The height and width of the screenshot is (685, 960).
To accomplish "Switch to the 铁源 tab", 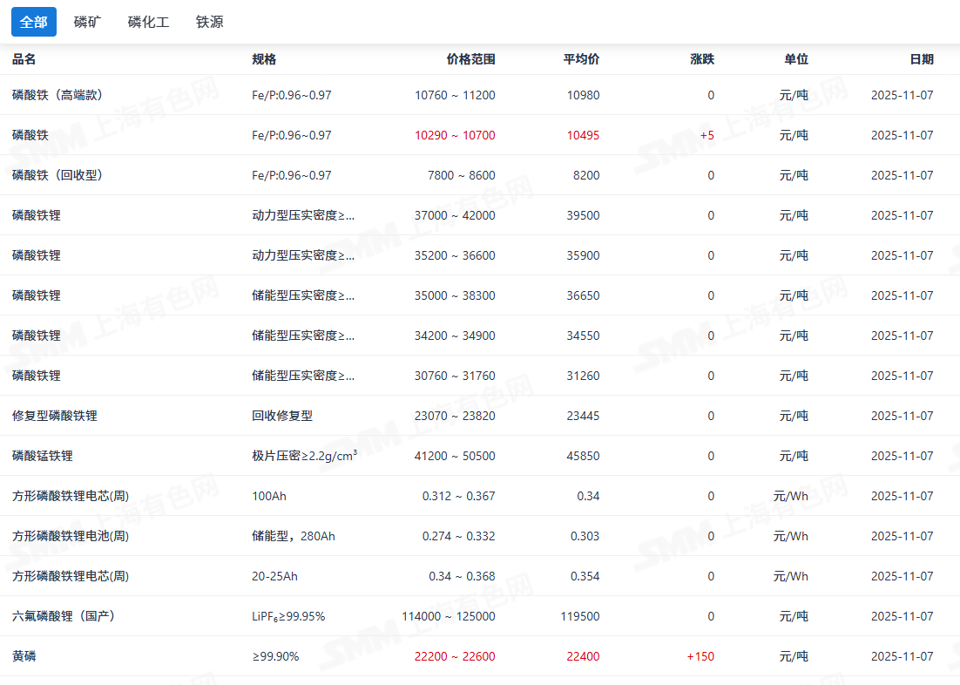I will click(x=209, y=22).
